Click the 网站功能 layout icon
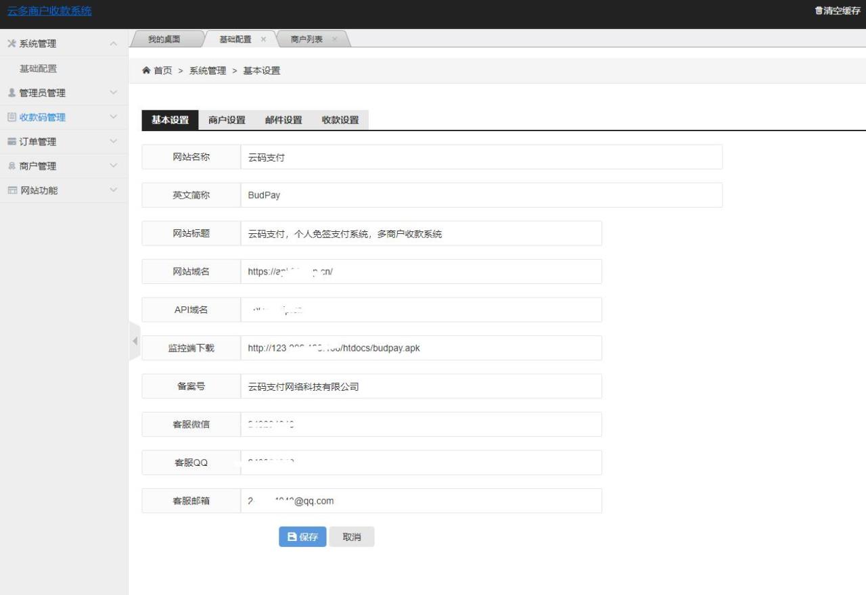Image resolution: width=866 pixels, height=595 pixels. 12,190
